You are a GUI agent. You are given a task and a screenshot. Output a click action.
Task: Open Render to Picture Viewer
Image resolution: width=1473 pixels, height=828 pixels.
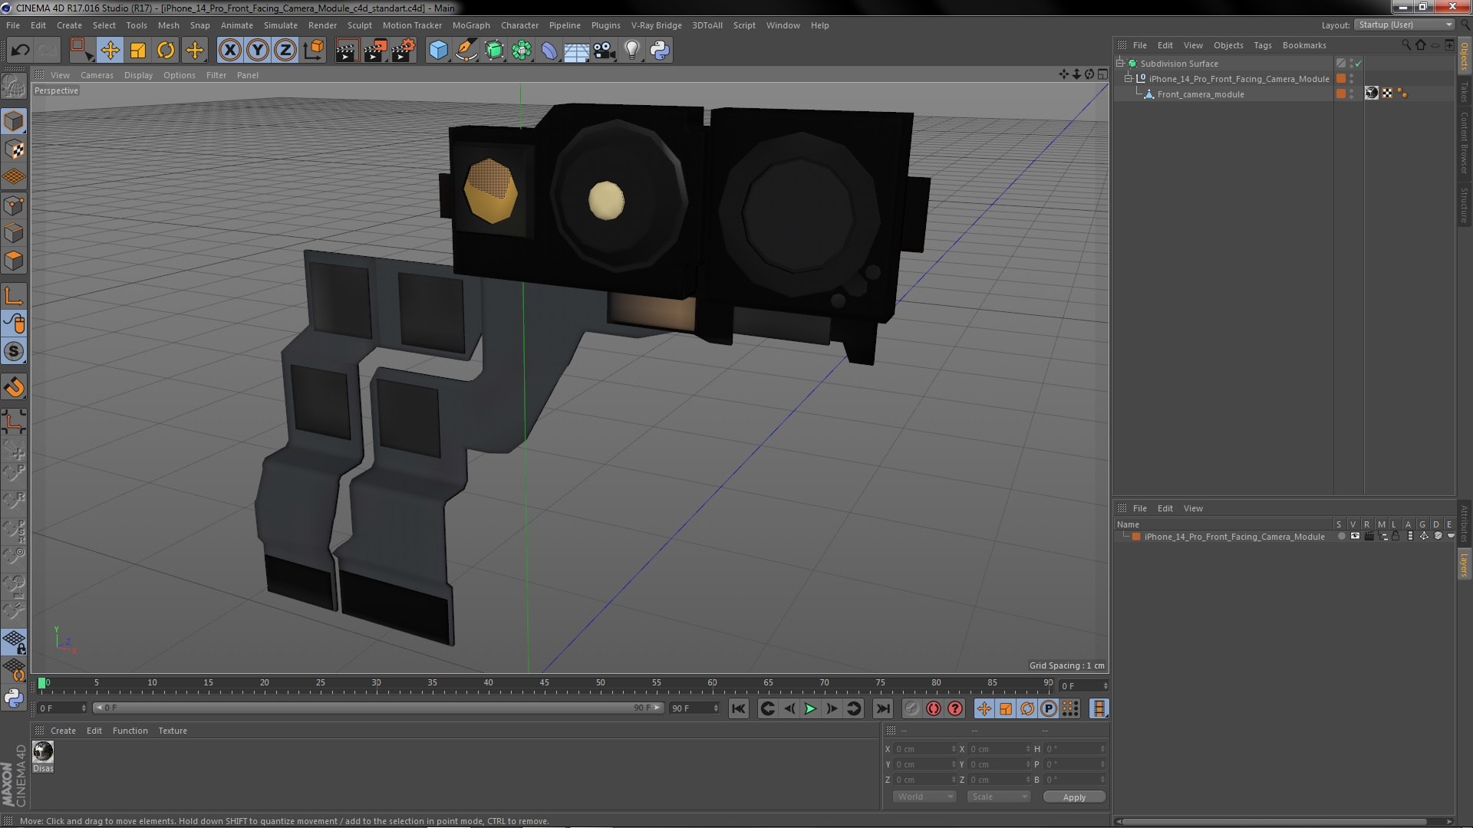(375, 51)
